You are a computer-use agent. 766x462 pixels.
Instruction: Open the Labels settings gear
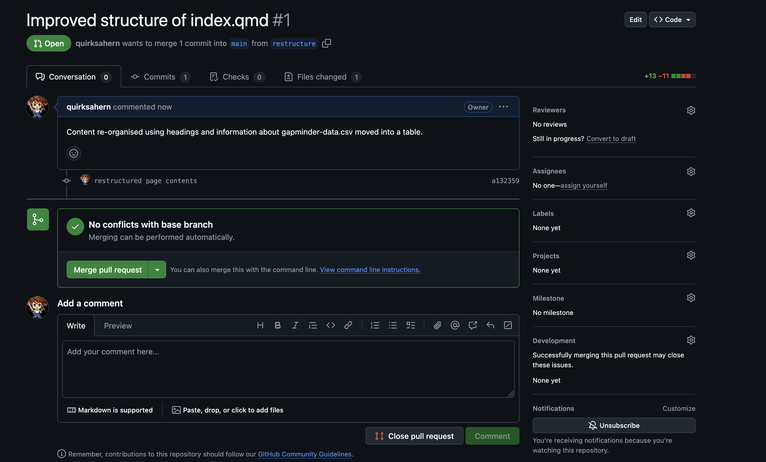691,213
